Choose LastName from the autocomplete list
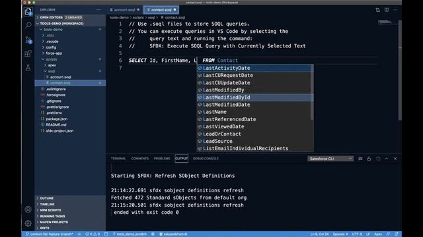The image size is (423, 237). (254, 112)
